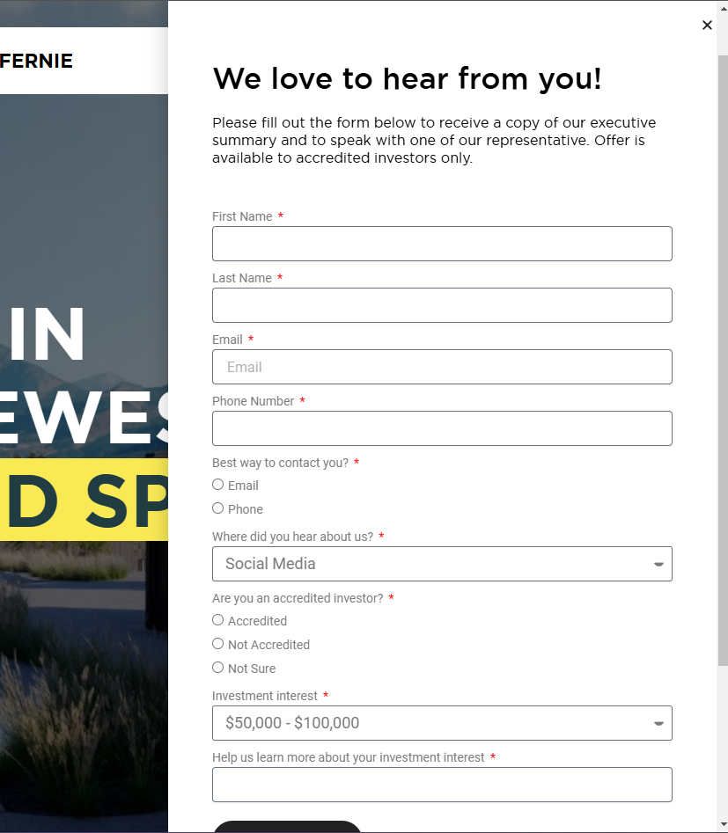The width and height of the screenshot is (728, 833).
Task: Select the Phone Number input box
Action: 442,428
